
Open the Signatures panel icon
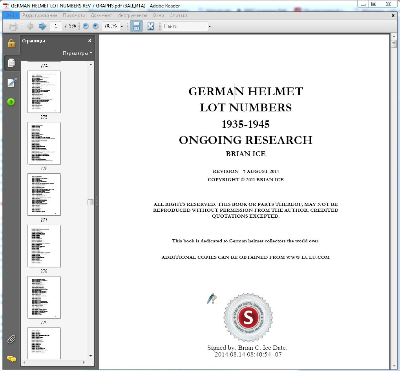click(x=11, y=83)
